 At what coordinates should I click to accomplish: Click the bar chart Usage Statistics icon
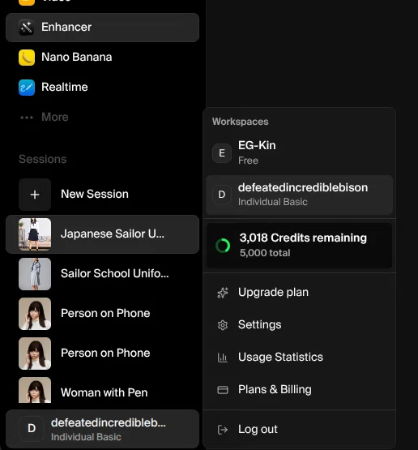tap(223, 358)
